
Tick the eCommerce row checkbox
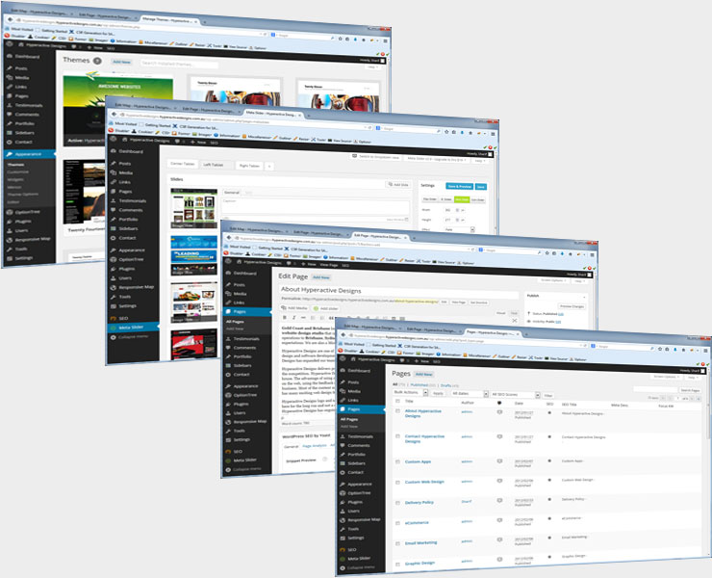[x=397, y=523]
